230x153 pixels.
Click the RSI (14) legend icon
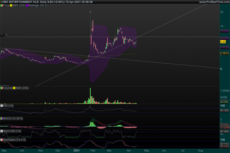coord(1,106)
